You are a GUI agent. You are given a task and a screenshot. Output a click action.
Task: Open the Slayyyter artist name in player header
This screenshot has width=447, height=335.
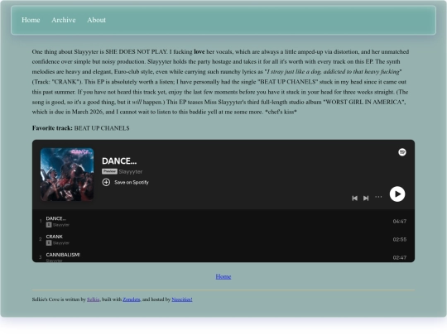[131, 171]
